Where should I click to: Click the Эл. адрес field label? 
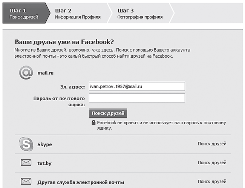[72, 87]
